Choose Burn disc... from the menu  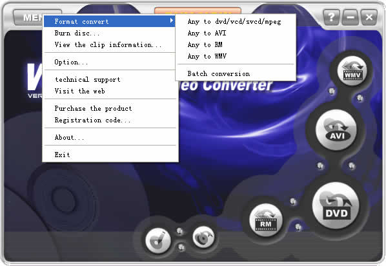109,33
